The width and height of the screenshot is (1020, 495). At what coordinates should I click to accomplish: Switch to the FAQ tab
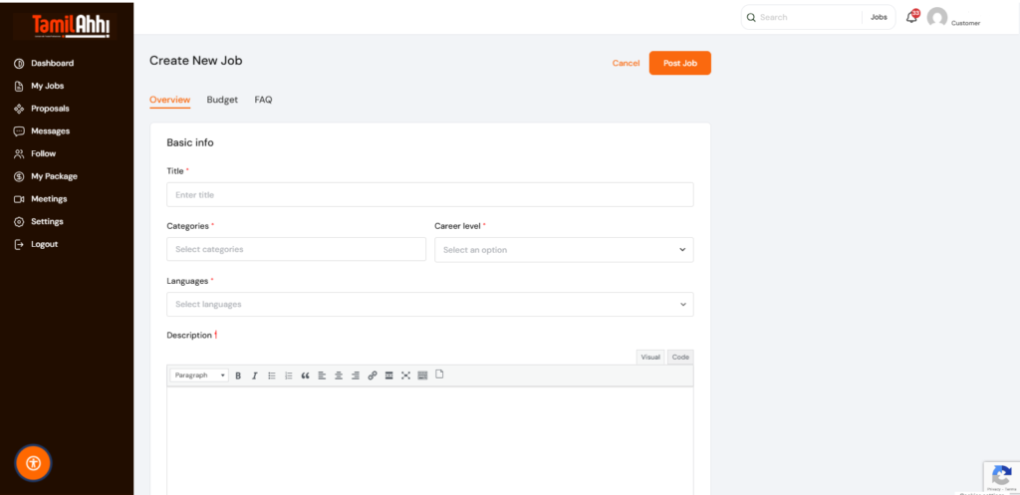pos(263,100)
